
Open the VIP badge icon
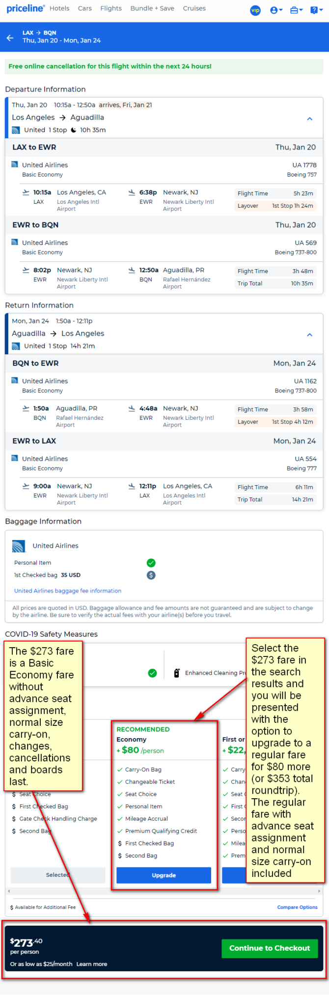tap(255, 10)
